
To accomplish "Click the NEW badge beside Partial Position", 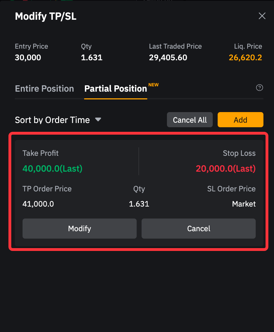I will tap(154, 85).
